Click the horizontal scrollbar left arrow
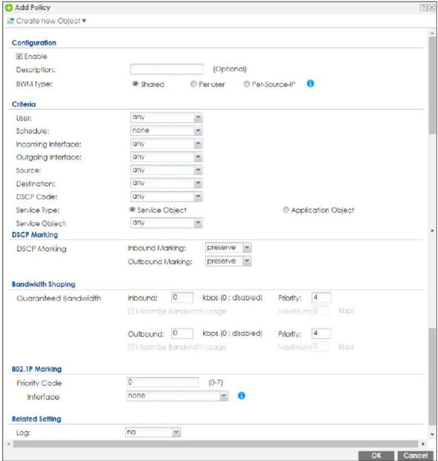438x461 pixels. click(x=9, y=444)
